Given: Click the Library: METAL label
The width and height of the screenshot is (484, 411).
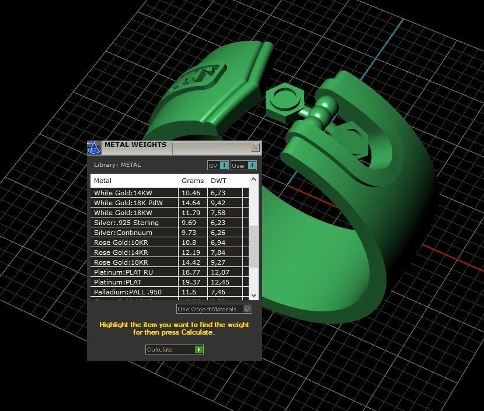Looking at the screenshot, I should (x=117, y=164).
